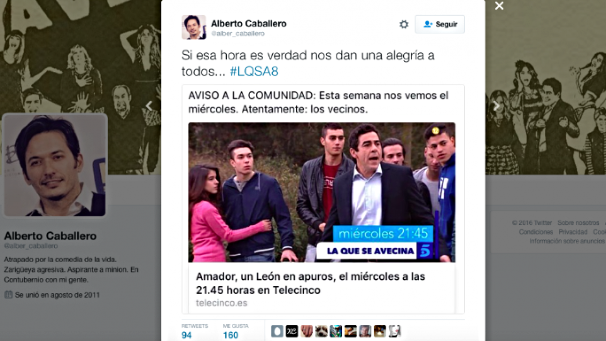Open the telecinco.es link card image
Screen dimensions: 606x341
coord(322,192)
